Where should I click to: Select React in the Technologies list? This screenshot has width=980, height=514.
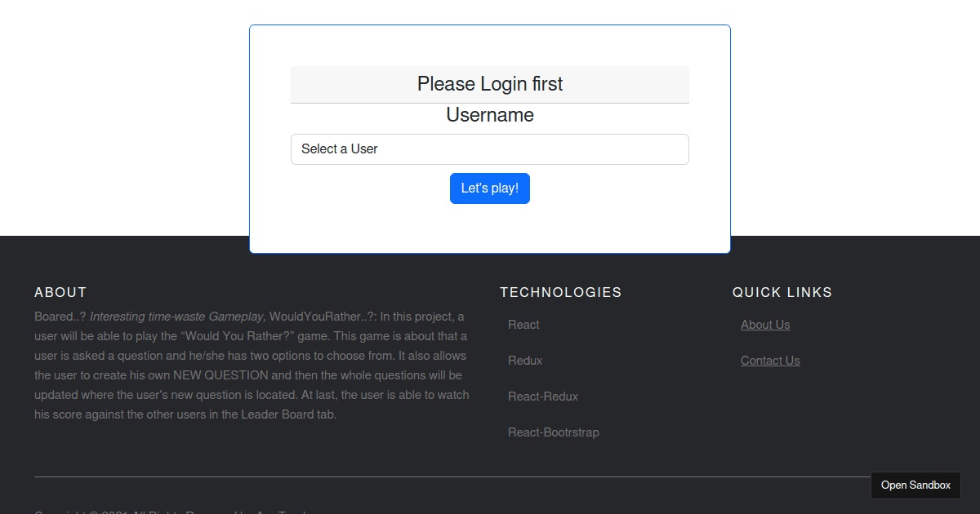pyautogui.click(x=523, y=325)
